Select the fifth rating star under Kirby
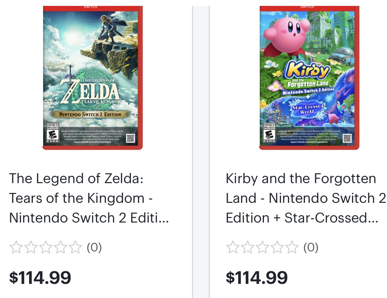Image resolution: width=387 pixels, height=298 pixels. click(292, 247)
